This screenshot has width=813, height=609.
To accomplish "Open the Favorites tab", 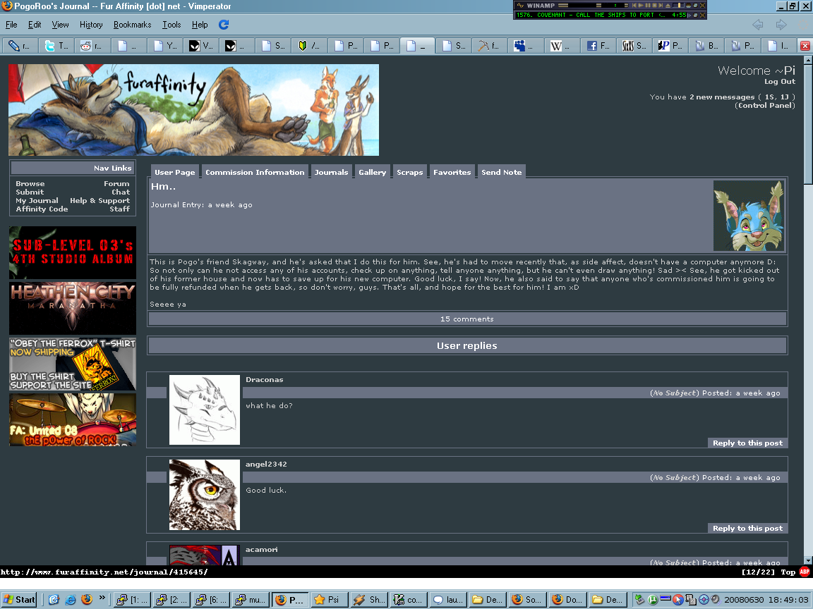I will [452, 172].
